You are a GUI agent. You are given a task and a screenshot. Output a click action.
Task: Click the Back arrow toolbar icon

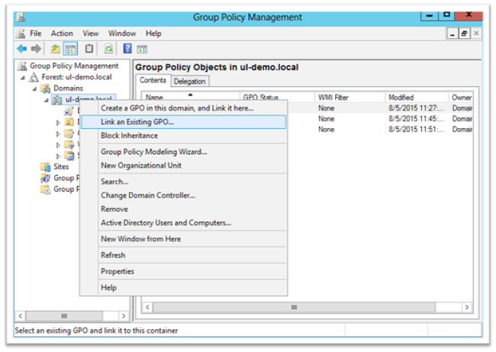(21, 49)
